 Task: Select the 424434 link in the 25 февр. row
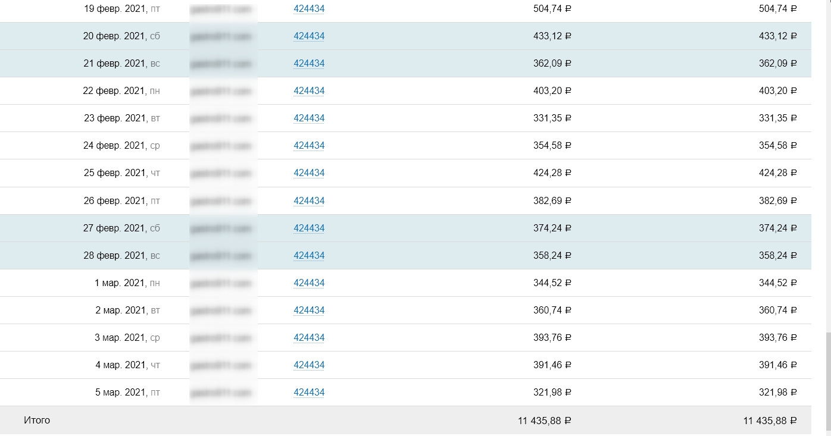point(309,173)
